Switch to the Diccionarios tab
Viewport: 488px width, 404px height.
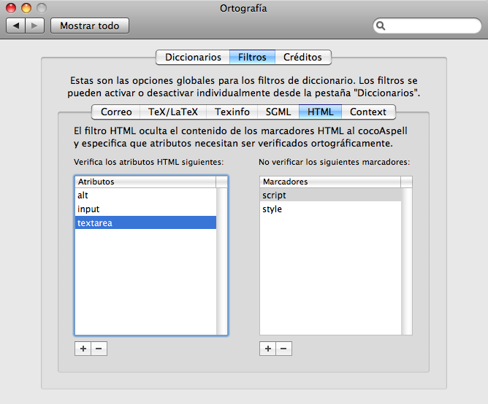pyautogui.click(x=193, y=57)
